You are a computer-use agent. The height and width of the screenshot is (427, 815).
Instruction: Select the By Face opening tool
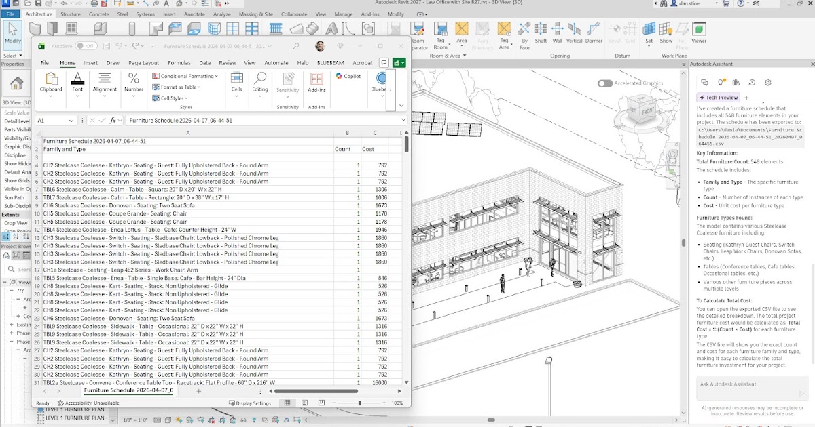coord(524,35)
